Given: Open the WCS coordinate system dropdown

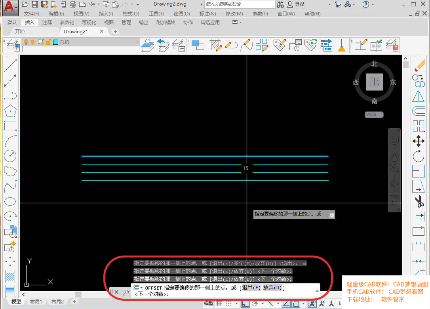Looking at the screenshot, I should click(374, 114).
